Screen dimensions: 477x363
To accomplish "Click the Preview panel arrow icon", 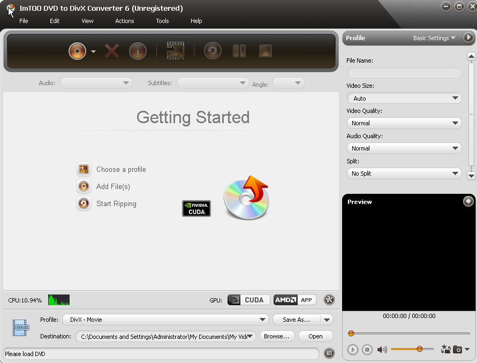I will (468, 201).
